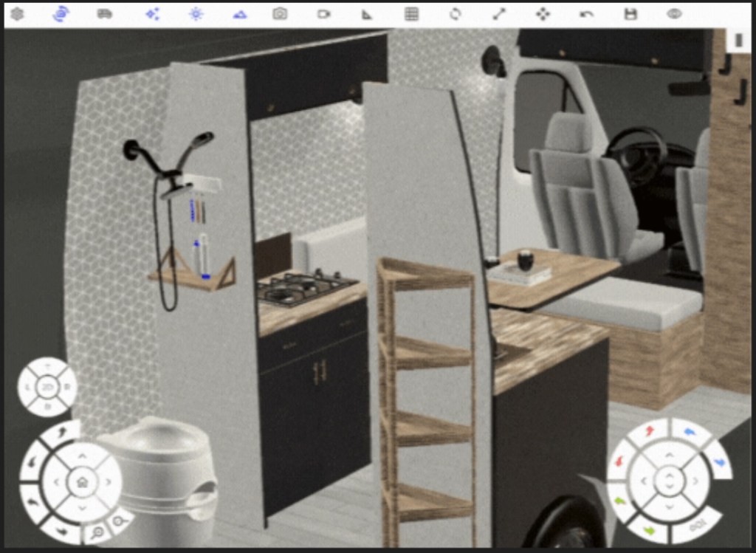Switch to 2D view on the view dial

pyautogui.click(x=47, y=387)
